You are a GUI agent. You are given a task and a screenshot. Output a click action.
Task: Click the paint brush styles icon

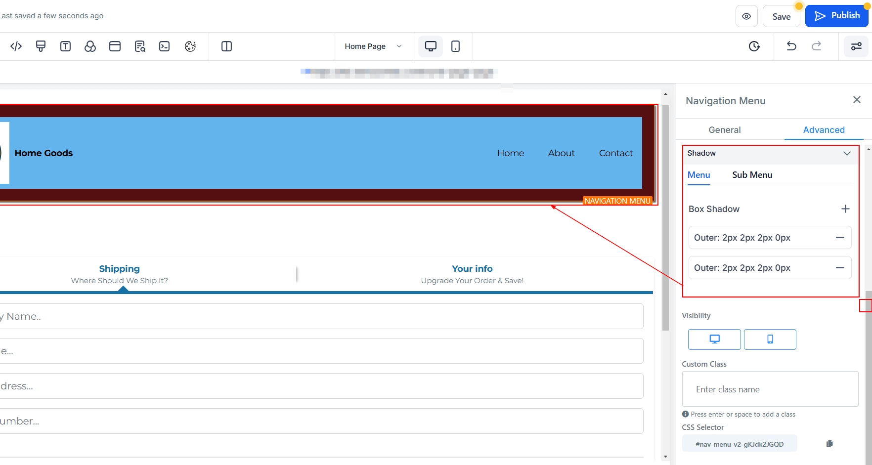pyautogui.click(x=41, y=46)
